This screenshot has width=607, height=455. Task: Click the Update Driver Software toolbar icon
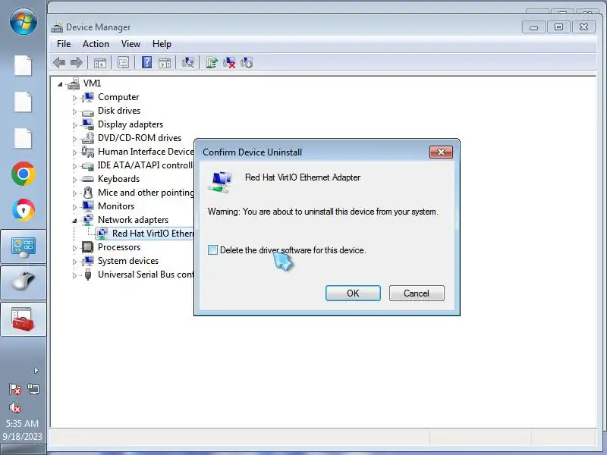point(212,62)
